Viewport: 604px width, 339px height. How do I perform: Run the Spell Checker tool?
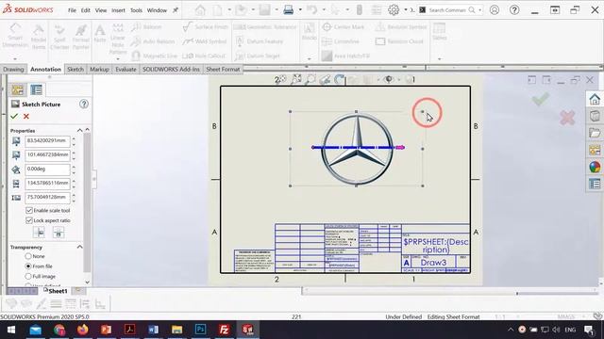59,37
